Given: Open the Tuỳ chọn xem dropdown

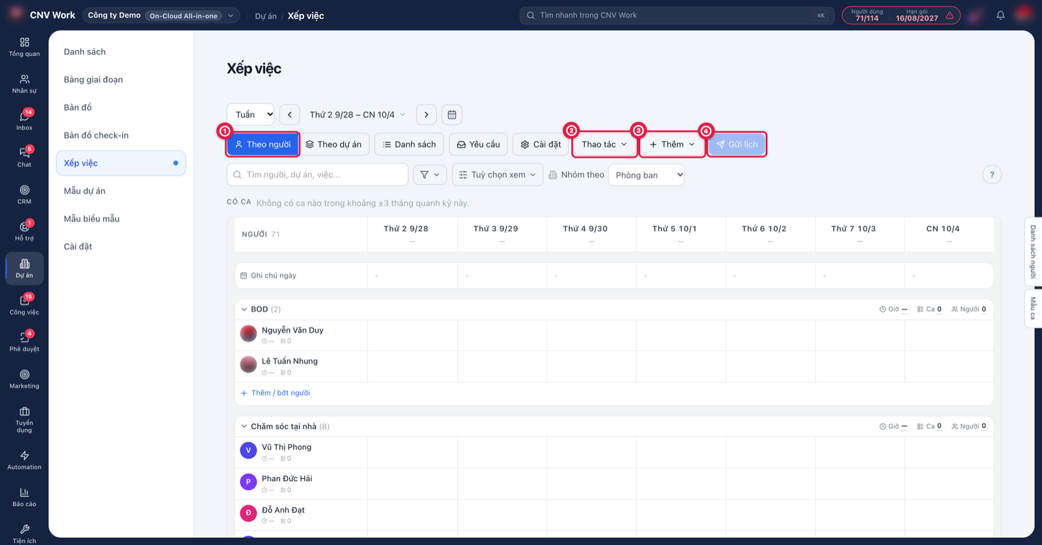Looking at the screenshot, I should [x=498, y=175].
